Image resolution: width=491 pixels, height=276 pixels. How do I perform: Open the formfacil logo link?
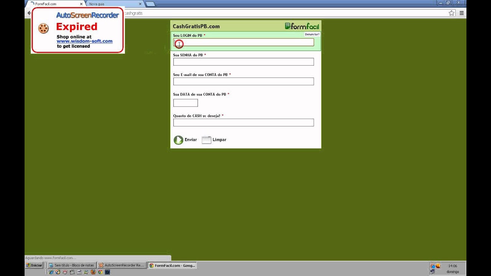(x=302, y=26)
